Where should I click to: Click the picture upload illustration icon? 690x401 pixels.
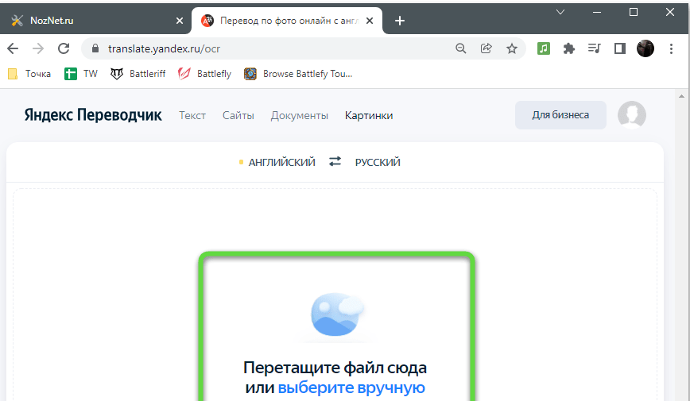[337, 314]
